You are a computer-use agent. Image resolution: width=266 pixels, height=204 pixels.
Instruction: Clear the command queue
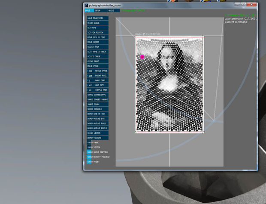pyautogui.click(x=97, y=23)
